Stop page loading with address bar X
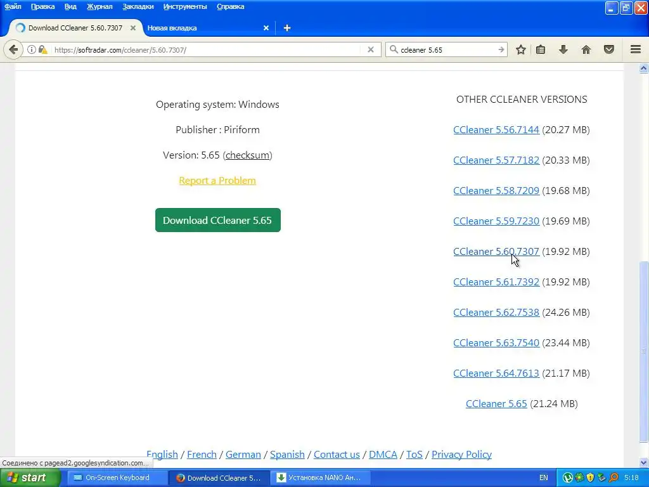649x487 pixels. (371, 49)
